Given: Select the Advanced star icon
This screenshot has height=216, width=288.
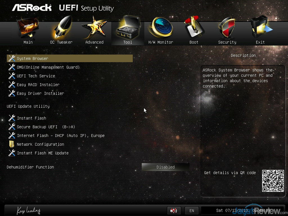Looking at the screenshot, I should pyautogui.click(x=94, y=28).
